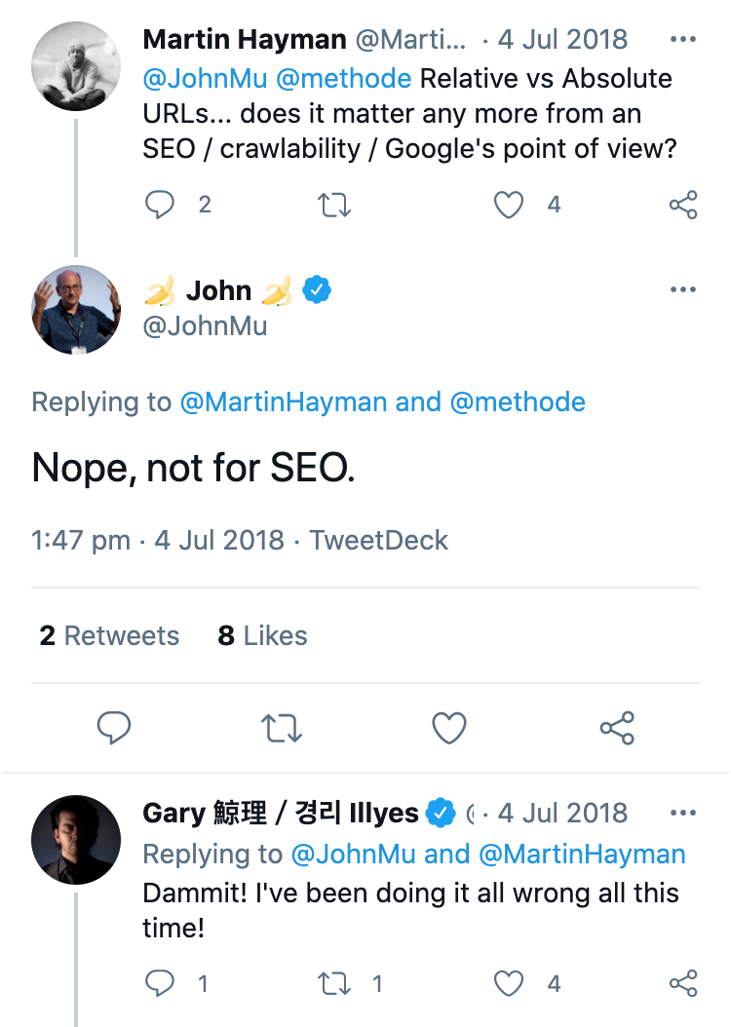The width and height of the screenshot is (731, 1027).
Task: Open @methode mention in Replying to line
Action: (518, 401)
